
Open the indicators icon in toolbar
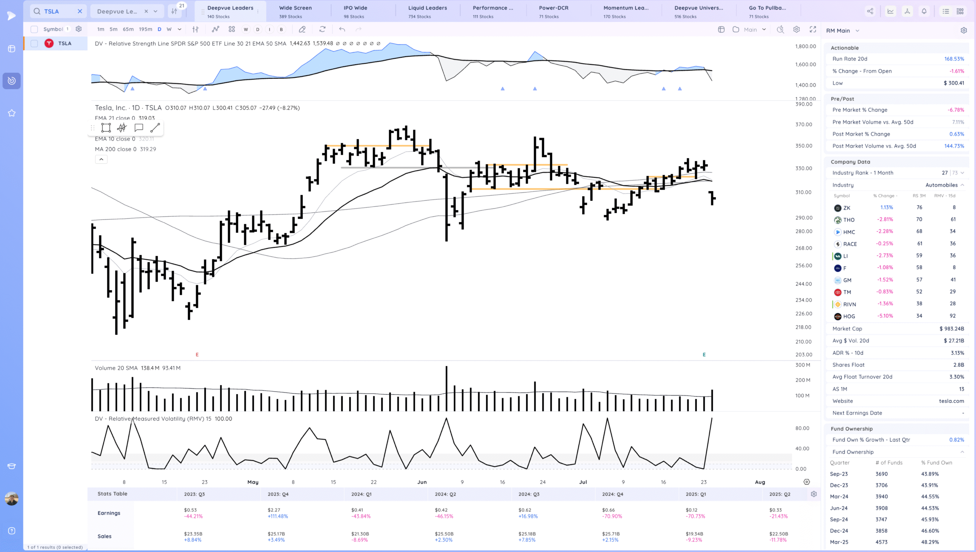click(215, 29)
